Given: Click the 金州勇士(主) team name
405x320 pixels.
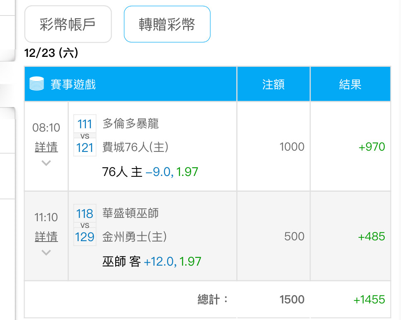Looking at the screenshot, I should [x=134, y=237].
